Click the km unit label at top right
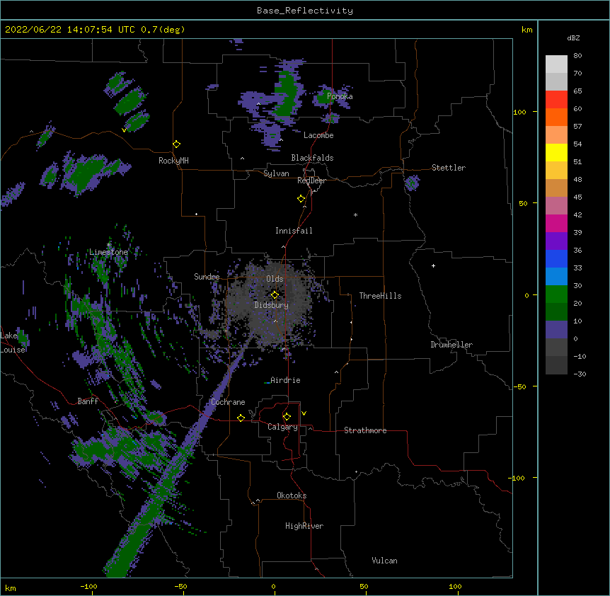This screenshot has width=610, height=596. point(527,30)
